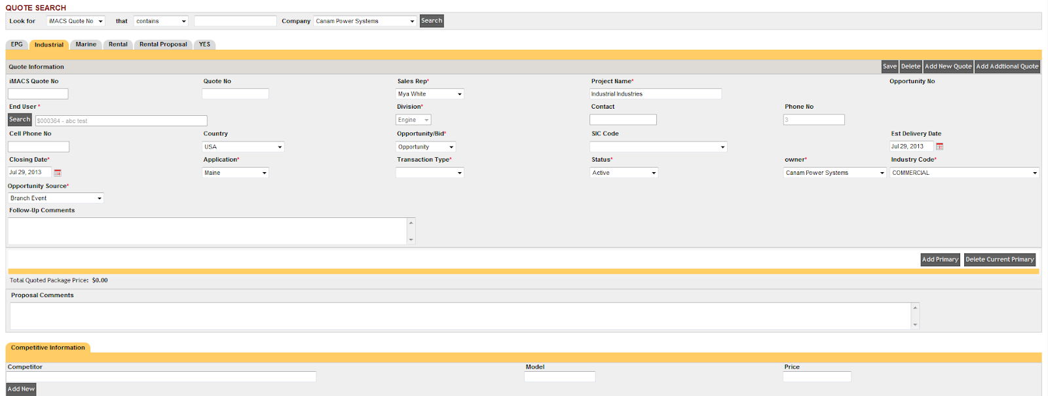1048x396 pixels.
Task: Expand the Country dropdown
Action: (x=243, y=147)
